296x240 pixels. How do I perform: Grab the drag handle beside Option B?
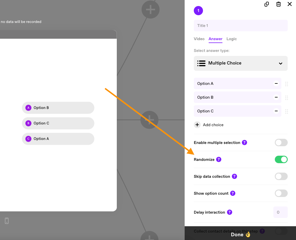pos(286,97)
